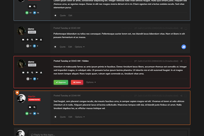204x136 pixels.
Task: Select the first demo post checkbox
Action: (186, 28)
